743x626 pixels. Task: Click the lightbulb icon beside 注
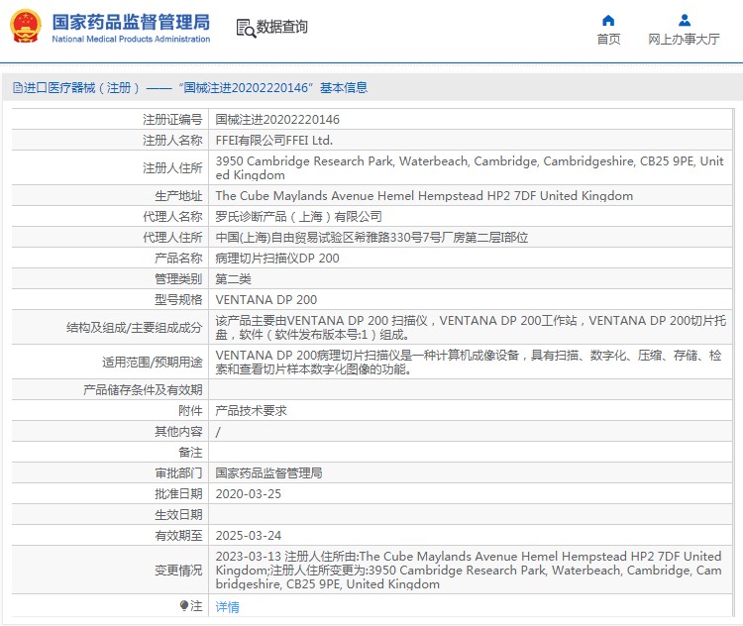click(184, 605)
